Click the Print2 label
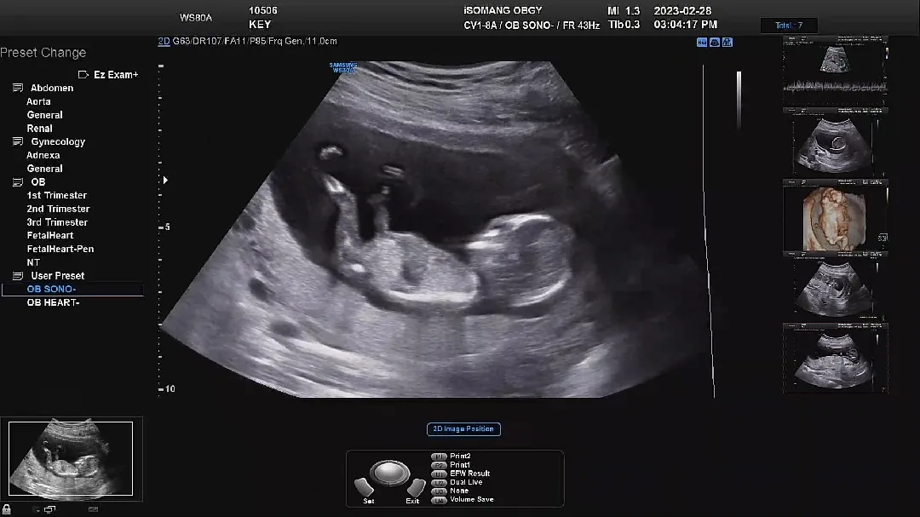920x517 pixels. (x=460, y=456)
